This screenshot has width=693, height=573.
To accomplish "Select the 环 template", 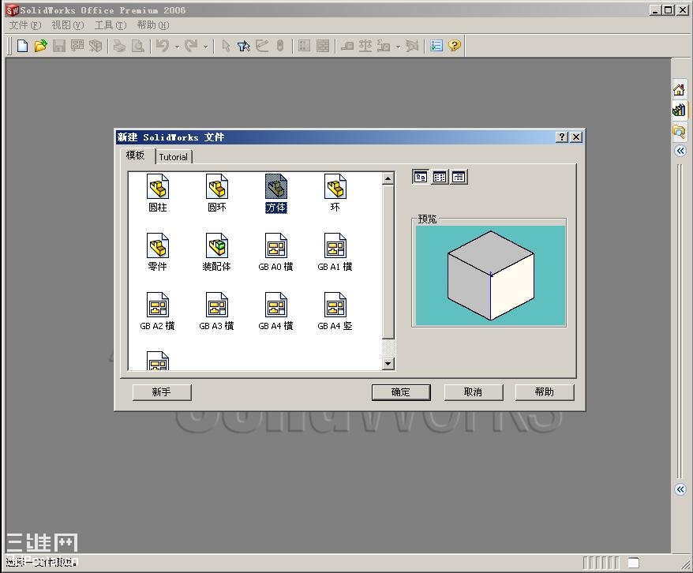I will [335, 193].
